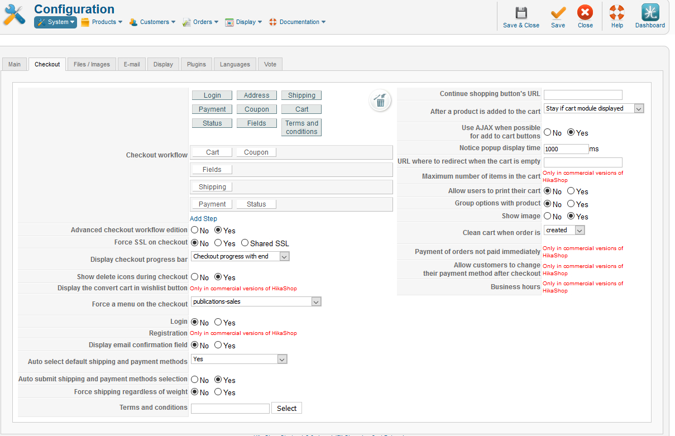The width and height of the screenshot is (675, 436).
Task: Click the Select button for Terms and conditions
Action: [286, 408]
